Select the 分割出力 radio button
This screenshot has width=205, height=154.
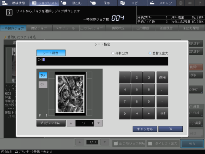113,53
